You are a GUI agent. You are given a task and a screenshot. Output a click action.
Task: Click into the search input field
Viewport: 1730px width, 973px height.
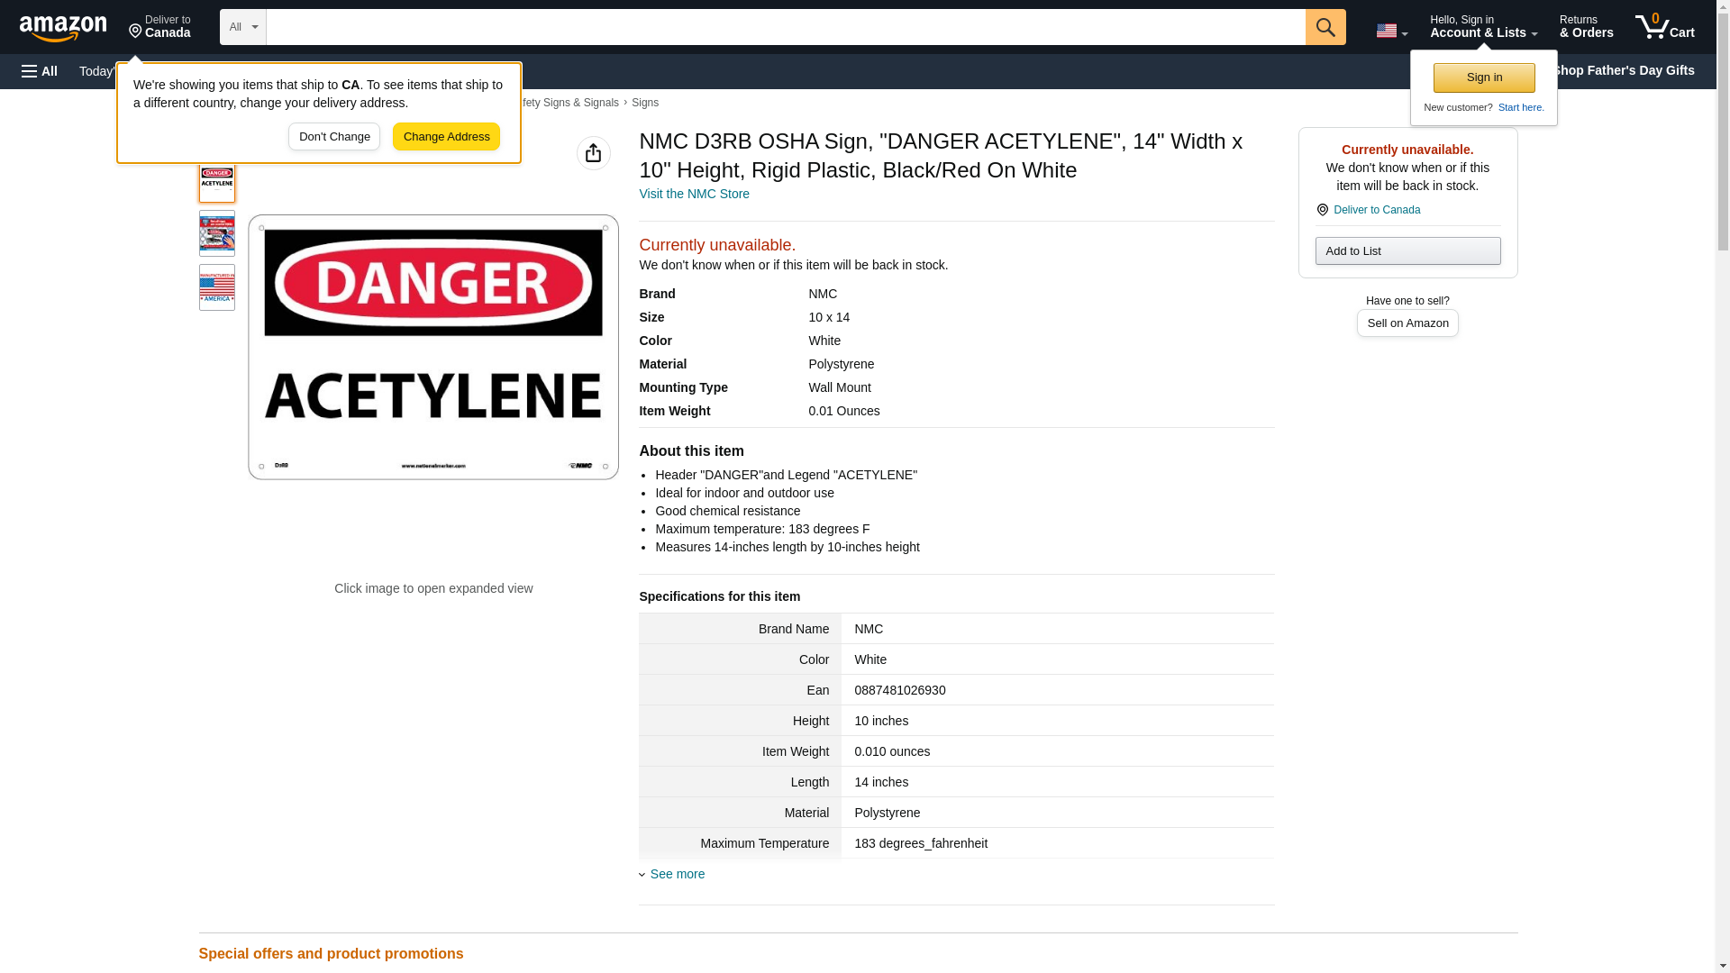tap(784, 27)
